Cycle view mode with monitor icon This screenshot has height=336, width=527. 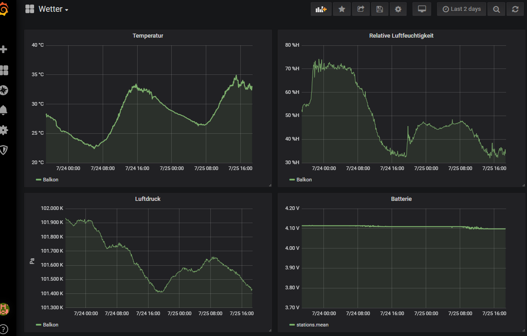(x=422, y=10)
